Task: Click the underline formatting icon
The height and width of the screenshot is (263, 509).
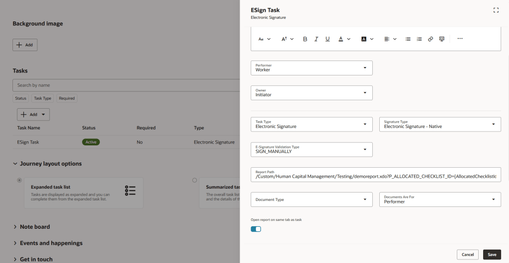Action: click(328, 39)
